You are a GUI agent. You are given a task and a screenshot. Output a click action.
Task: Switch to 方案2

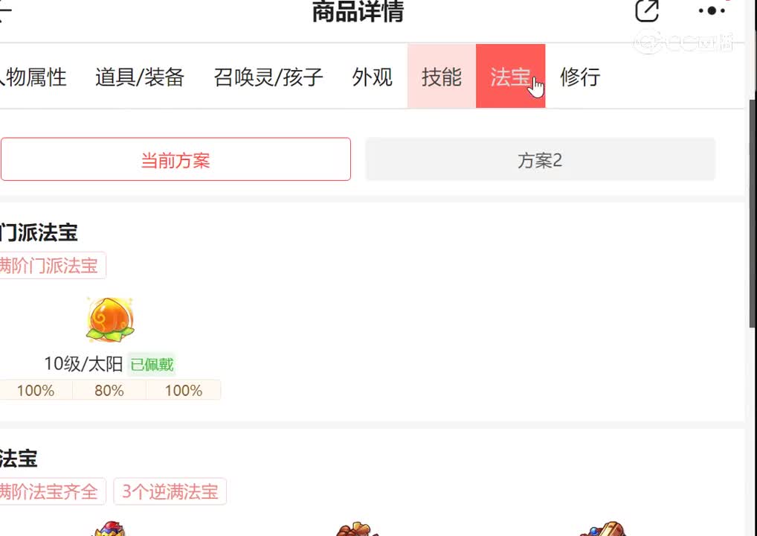pyautogui.click(x=540, y=159)
